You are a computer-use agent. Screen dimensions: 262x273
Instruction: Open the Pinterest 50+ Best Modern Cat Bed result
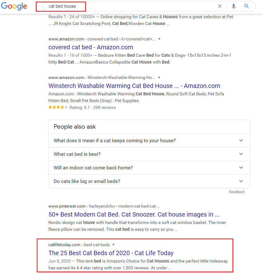(x=134, y=214)
